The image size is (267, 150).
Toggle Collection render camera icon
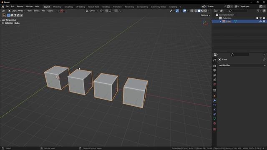point(264,18)
